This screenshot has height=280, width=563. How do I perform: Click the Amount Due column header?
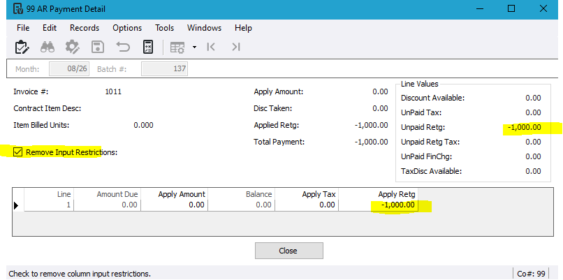point(107,194)
